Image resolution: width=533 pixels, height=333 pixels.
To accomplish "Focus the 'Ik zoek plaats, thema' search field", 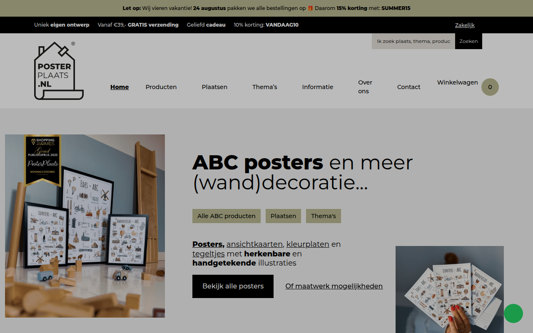I will tap(413, 41).
